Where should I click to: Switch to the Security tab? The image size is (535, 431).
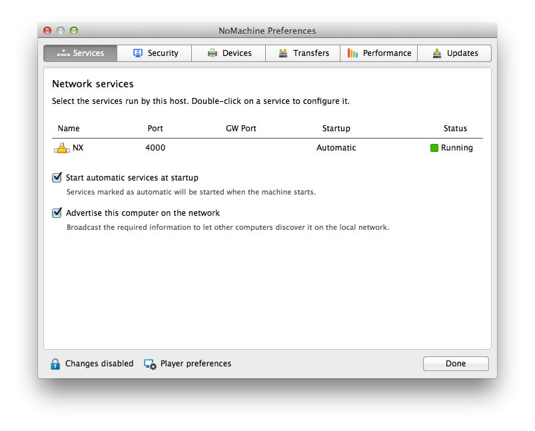(154, 53)
